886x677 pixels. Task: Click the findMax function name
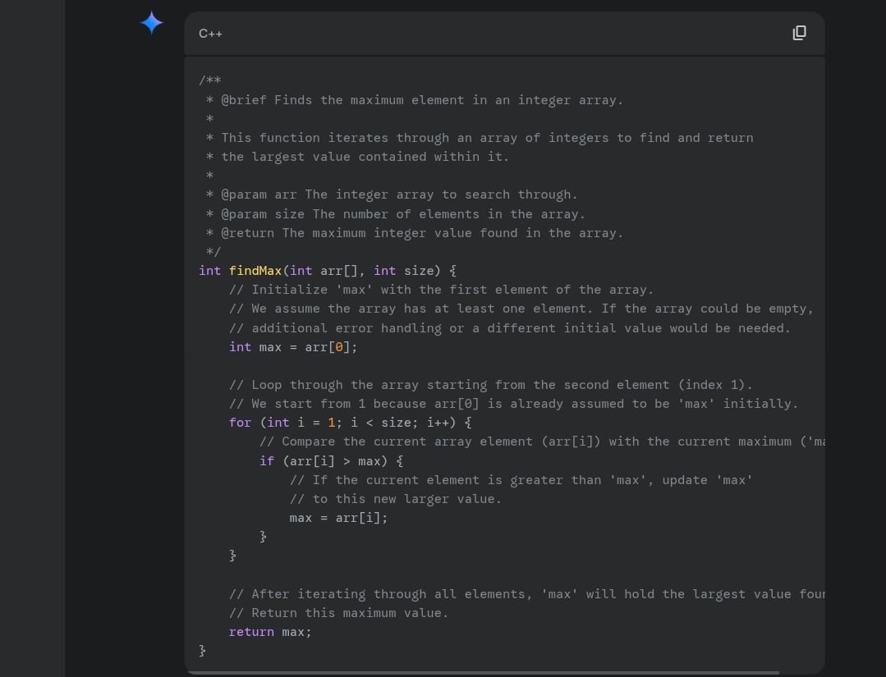tap(255, 271)
